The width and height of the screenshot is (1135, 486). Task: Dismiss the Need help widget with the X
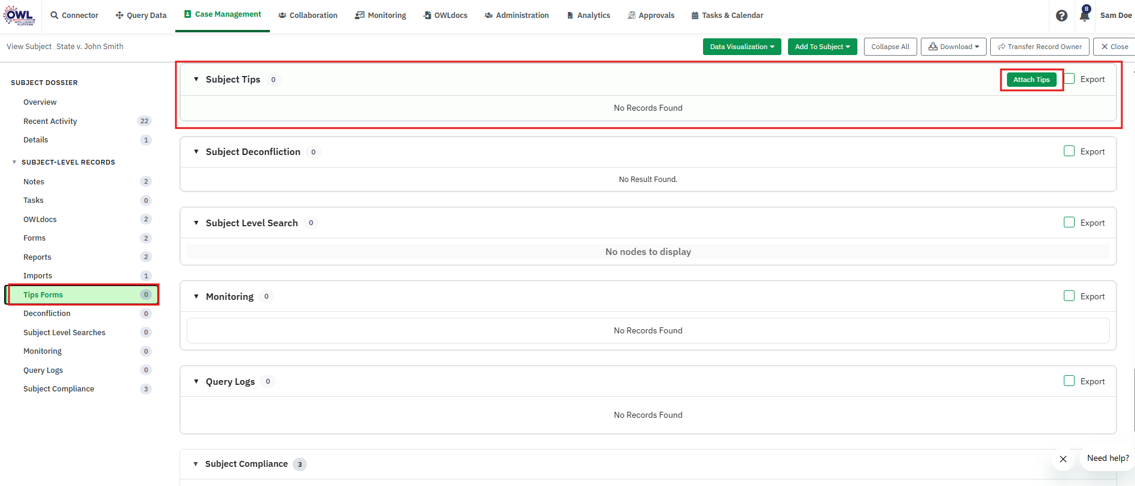pos(1063,459)
